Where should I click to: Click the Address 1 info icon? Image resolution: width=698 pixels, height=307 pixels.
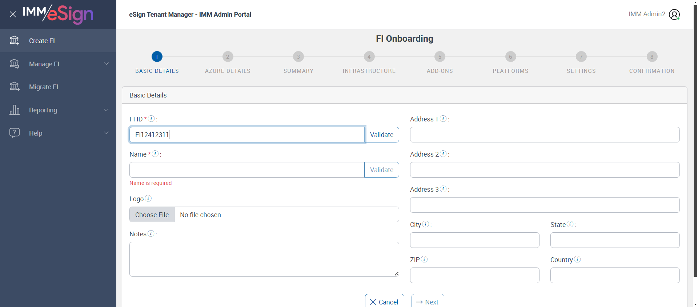coord(443,119)
